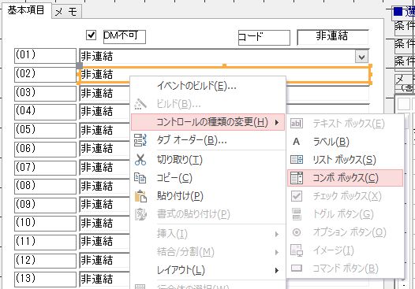Click the abl text box icon
415x289 pixels.
click(297, 124)
